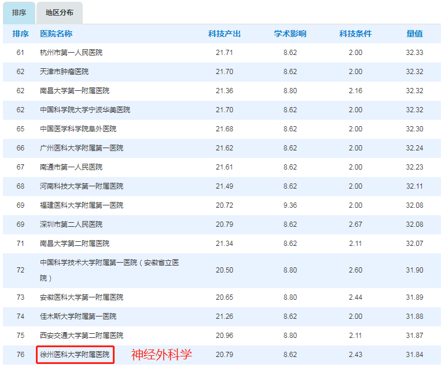Click 量值 value 32.30
This screenshot has width=445, height=368.
[415, 129]
